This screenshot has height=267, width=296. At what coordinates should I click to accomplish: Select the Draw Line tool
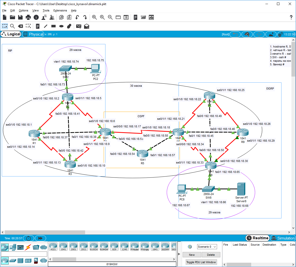[46, 26]
